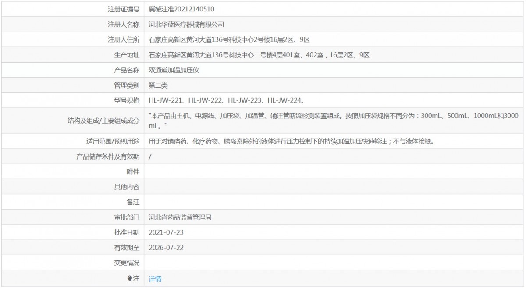526x288 pixels.
Task: Click the 附件 label
Action: pos(133,172)
